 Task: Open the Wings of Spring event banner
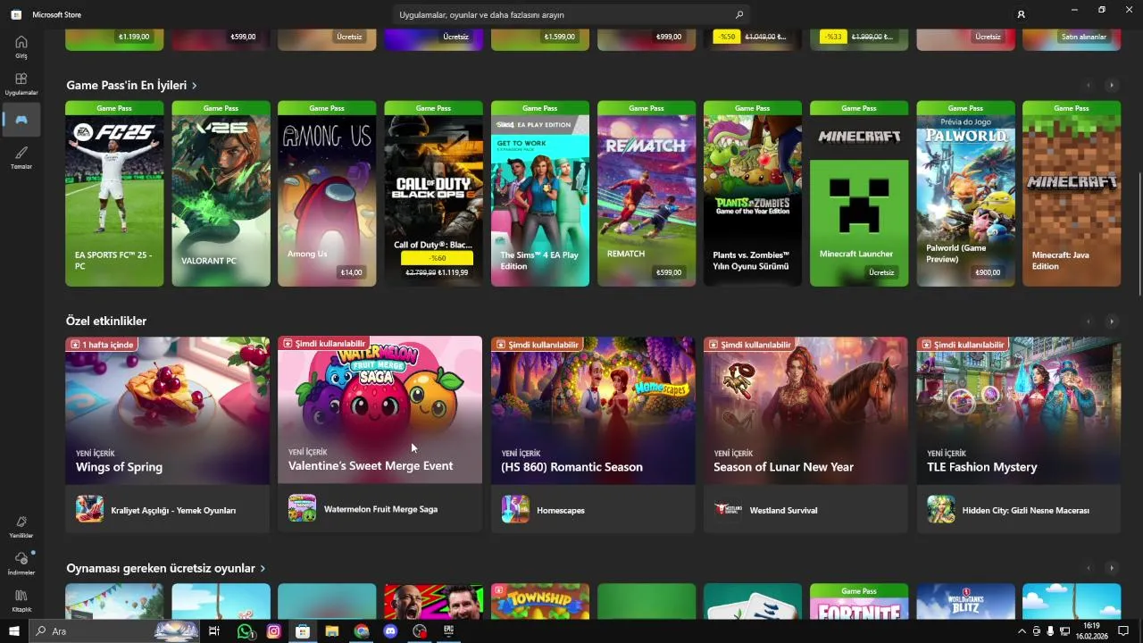167,410
